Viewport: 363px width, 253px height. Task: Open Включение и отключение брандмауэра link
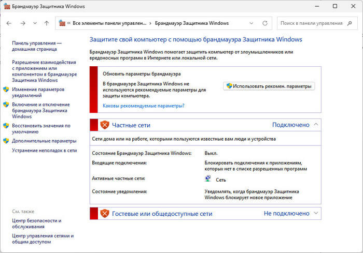coord(40,110)
